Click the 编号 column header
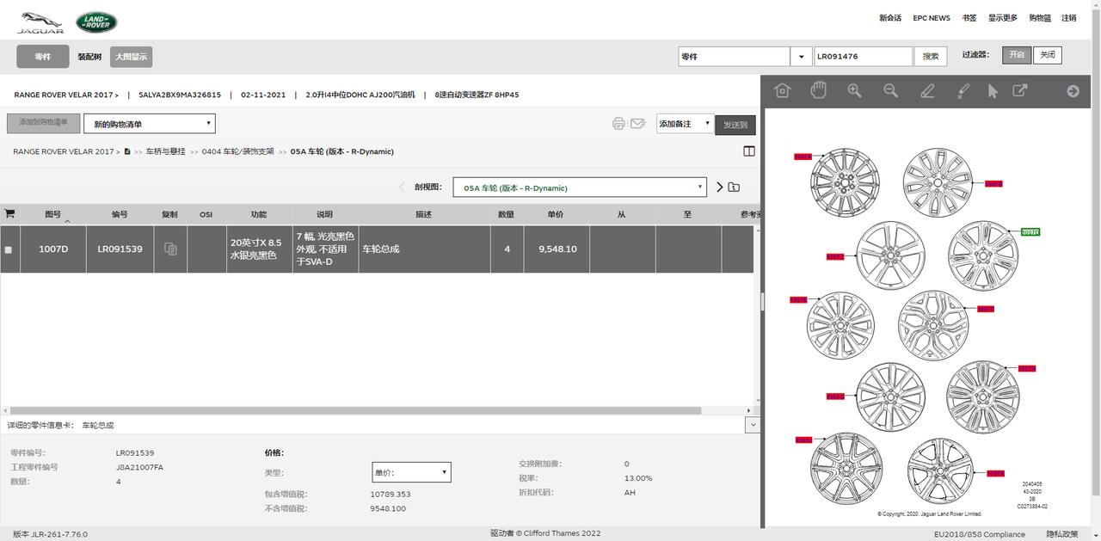 coord(120,214)
